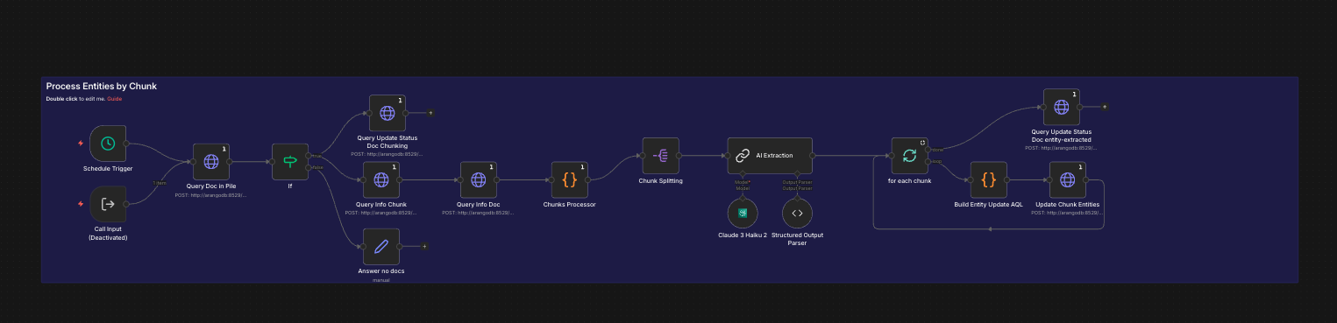Click the lightning bolt beside Call Input
The width and height of the screenshot is (1337, 323).
(x=81, y=204)
